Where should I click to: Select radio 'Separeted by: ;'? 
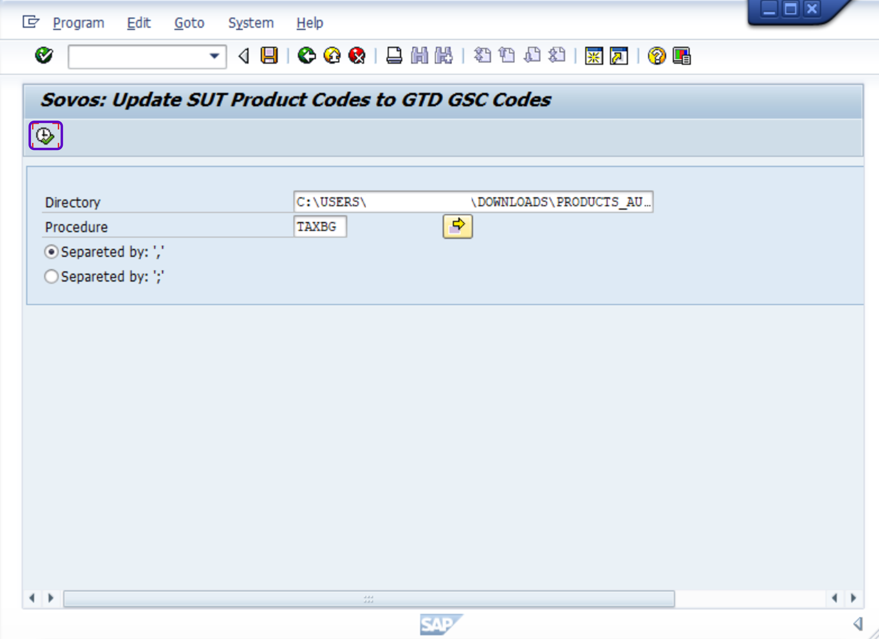51,277
